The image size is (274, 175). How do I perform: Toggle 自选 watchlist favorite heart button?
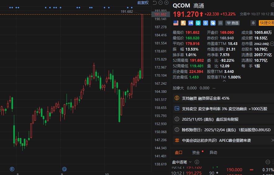[232, 23]
